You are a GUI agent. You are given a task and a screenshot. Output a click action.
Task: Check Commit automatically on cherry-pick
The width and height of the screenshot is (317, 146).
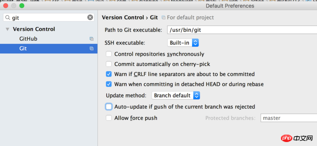coord(109,64)
